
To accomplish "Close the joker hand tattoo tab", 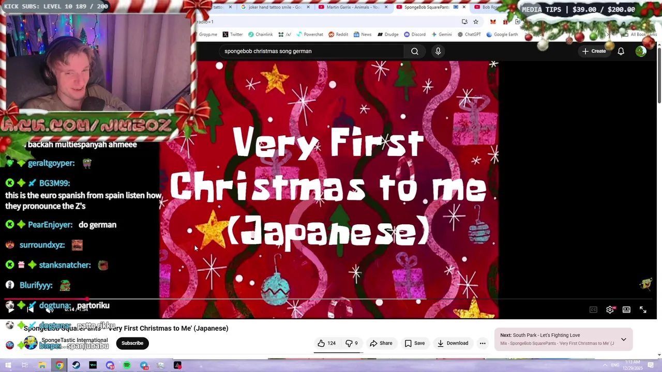I will point(309,7).
